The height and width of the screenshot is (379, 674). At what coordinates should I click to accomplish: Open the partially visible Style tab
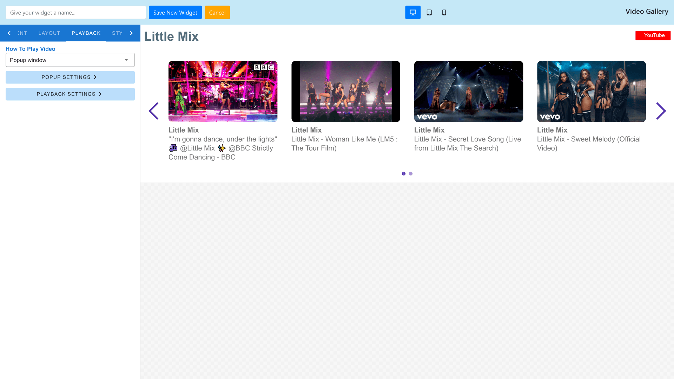point(117,33)
